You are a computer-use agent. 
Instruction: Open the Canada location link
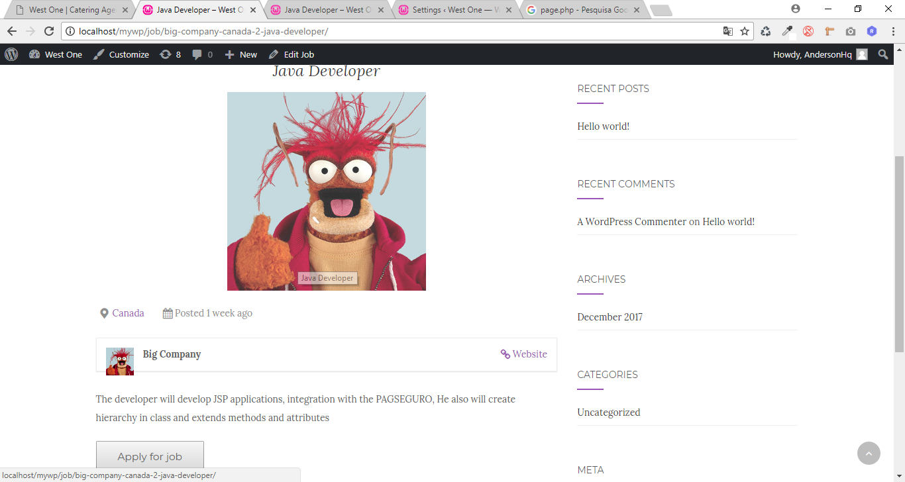(x=128, y=313)
